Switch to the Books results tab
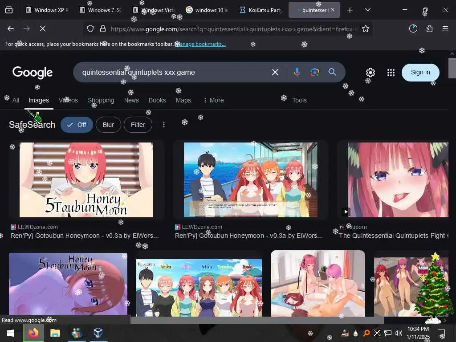 (x=157, y=100)
